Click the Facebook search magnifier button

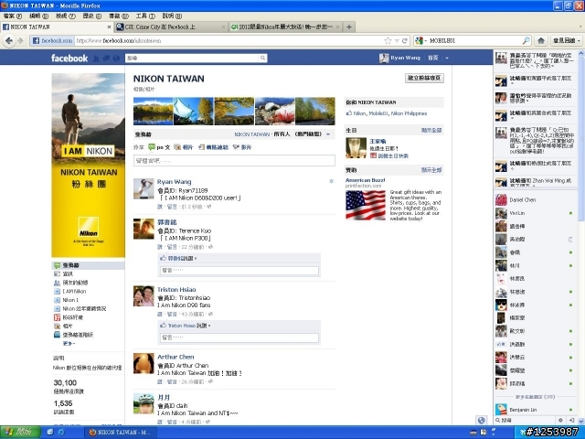click(x=262, y=58)
